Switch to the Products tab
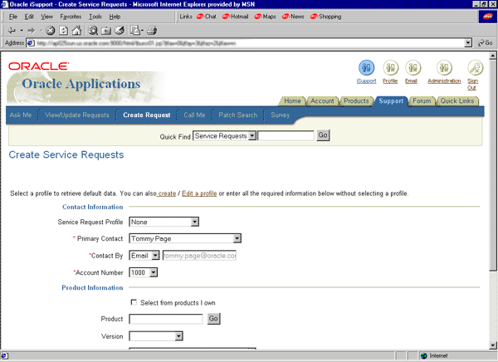The height and width of the screenshot is (362, 498). (356, 101)
